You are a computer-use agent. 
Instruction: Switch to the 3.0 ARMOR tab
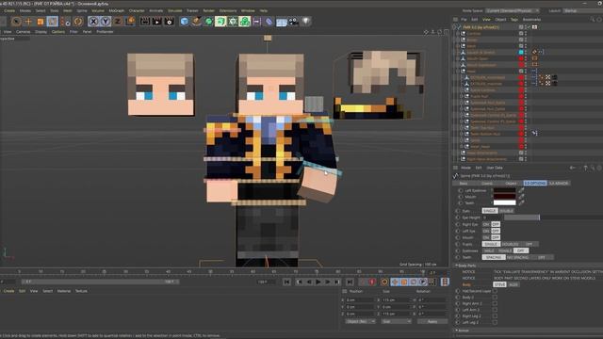pos(559,184)
